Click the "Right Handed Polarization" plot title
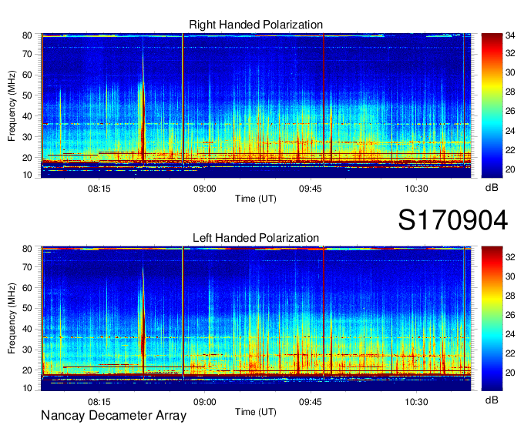The height and width of the screenshot is (425, 524). 256,25
